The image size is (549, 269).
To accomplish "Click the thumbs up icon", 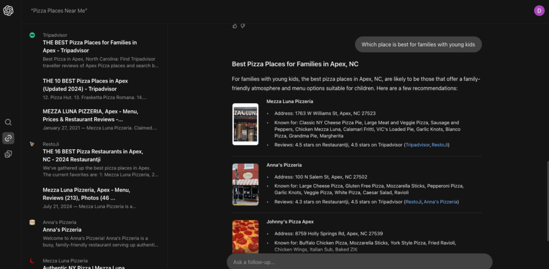I will point(235,26).
